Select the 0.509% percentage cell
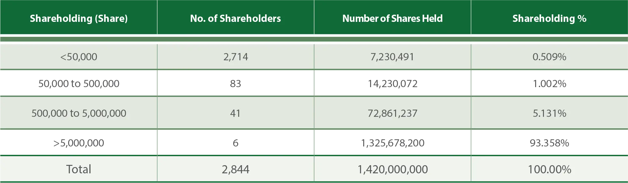 [x=549, y=57]
